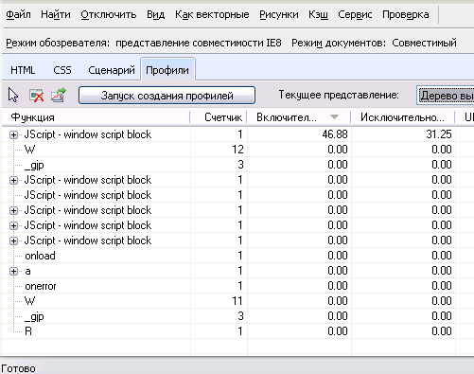The height and width of the screenshot is (374, 474).
Task: Sort by the Счетчик column header
Action: (x=219, y=117)
